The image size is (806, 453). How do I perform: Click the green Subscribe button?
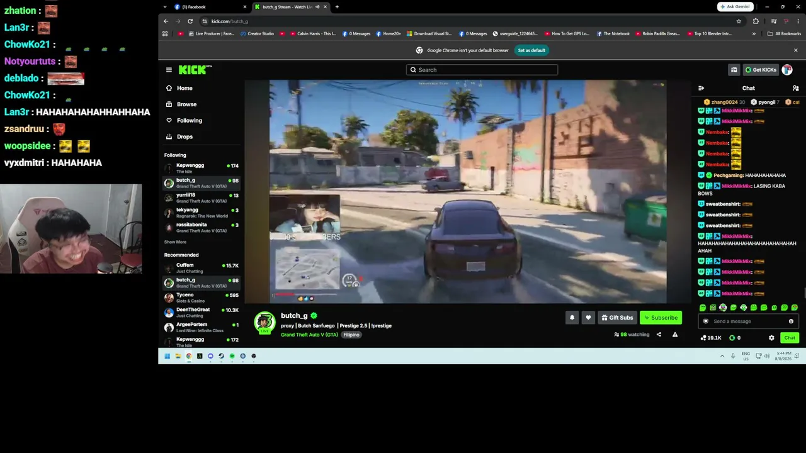pos(661,318)
